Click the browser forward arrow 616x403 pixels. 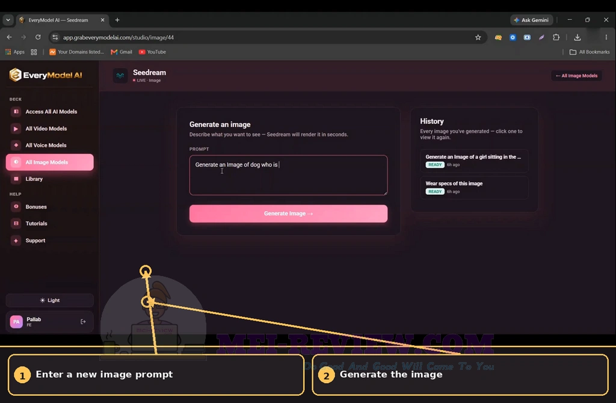23,37
